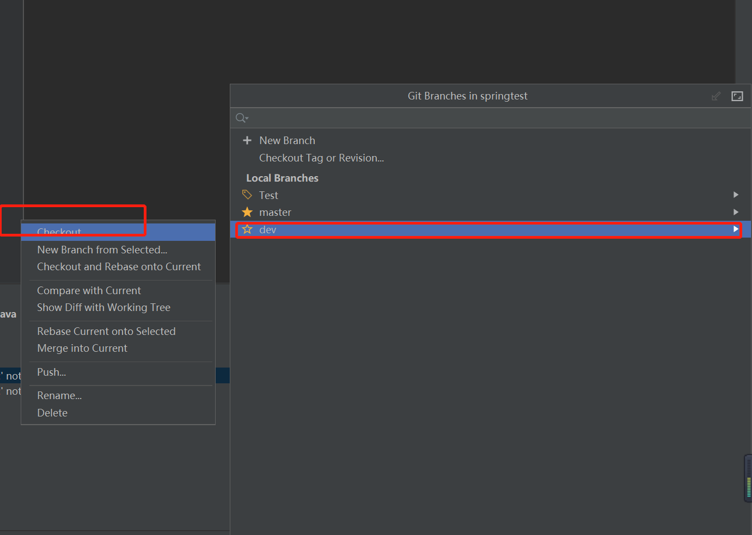Mark dev branch as favorite star

[247, 229]
